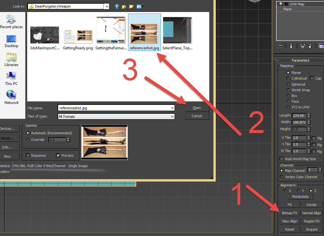Click the Pin Stack icon
Viewport: 324px width, 236px height.
tap(280, 46)
